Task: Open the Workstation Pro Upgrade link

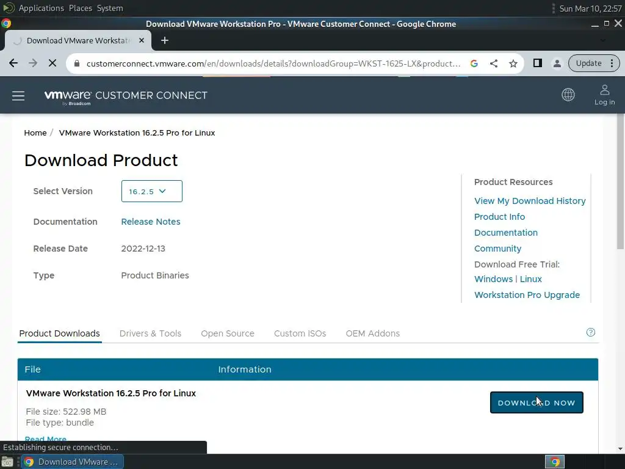Action: tap(527, 295)
